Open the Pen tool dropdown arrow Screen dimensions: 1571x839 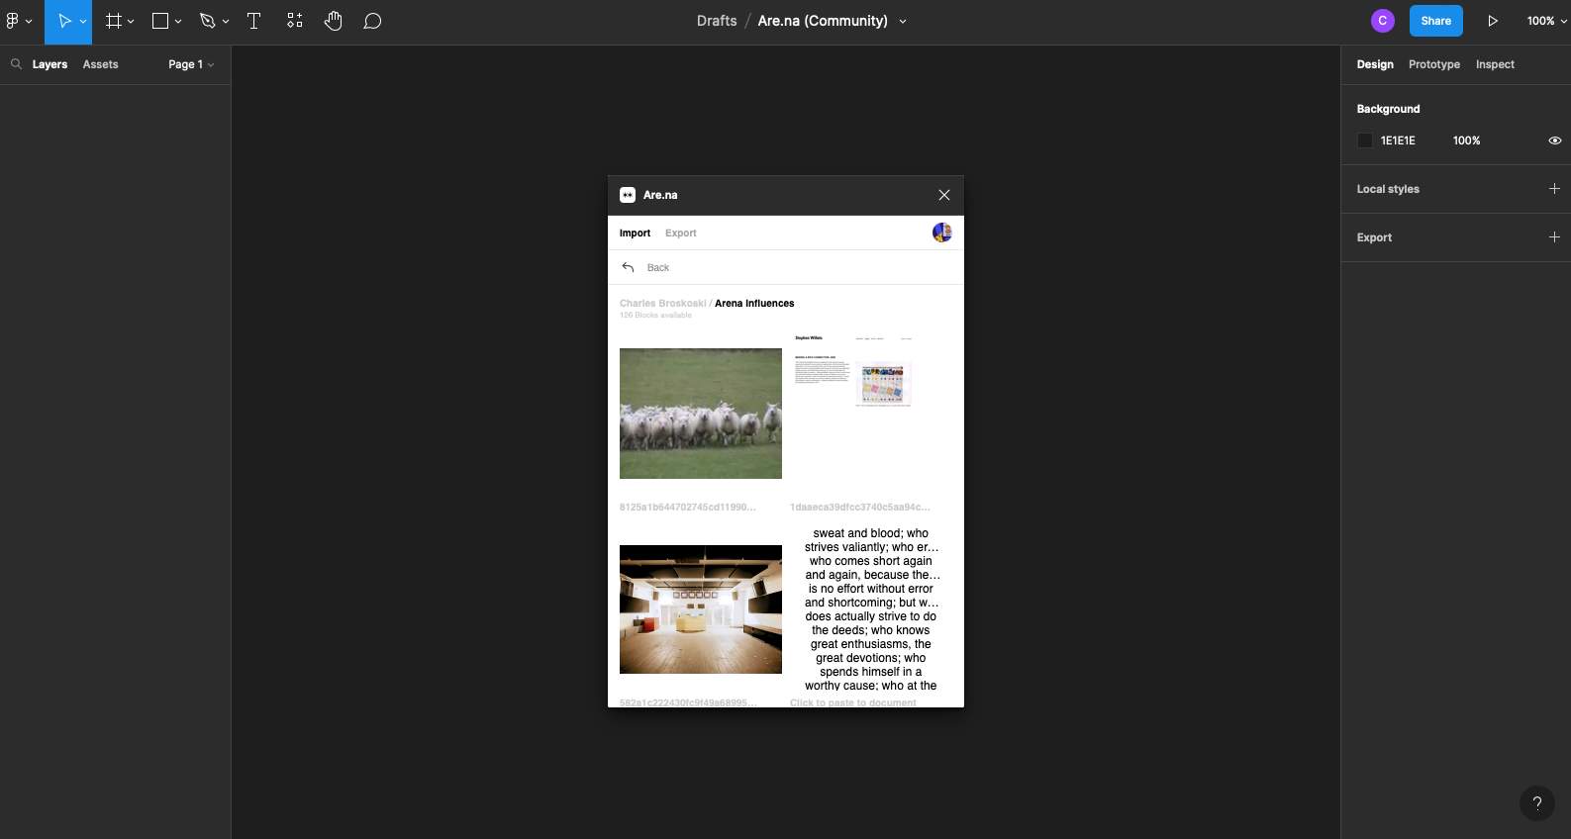[x=226, y=21]
